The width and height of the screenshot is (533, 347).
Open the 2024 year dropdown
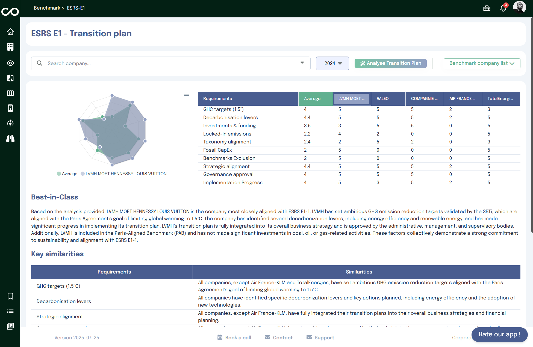point(332,63)
